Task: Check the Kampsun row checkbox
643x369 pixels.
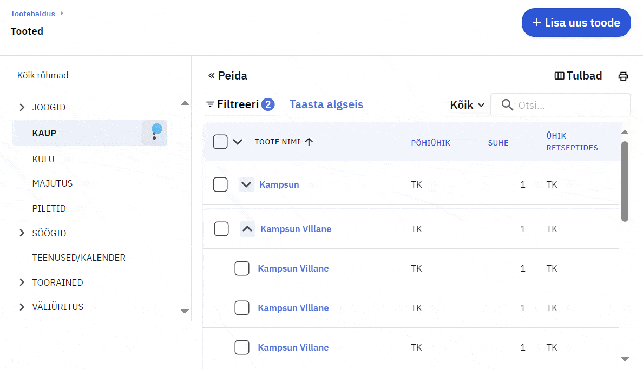Action: tap(220, 184)
